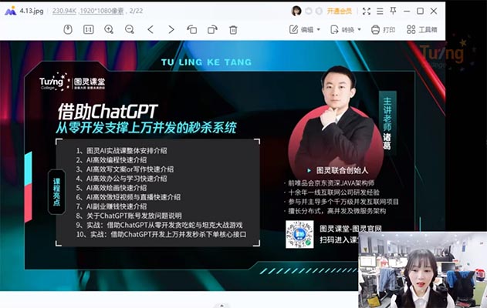
Task: Go to the next image
Action: [x=171, y=30]
